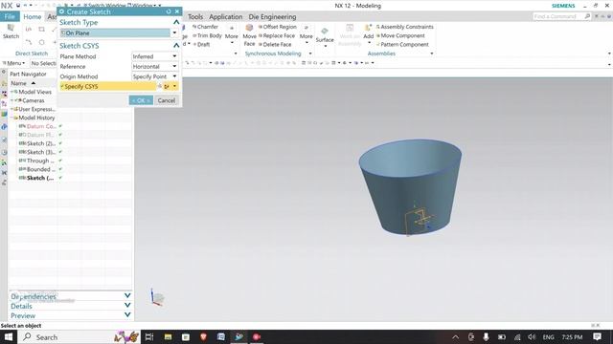613x344 pixels.
Task: Click the ENG language indicator
Action: point(548,337)
